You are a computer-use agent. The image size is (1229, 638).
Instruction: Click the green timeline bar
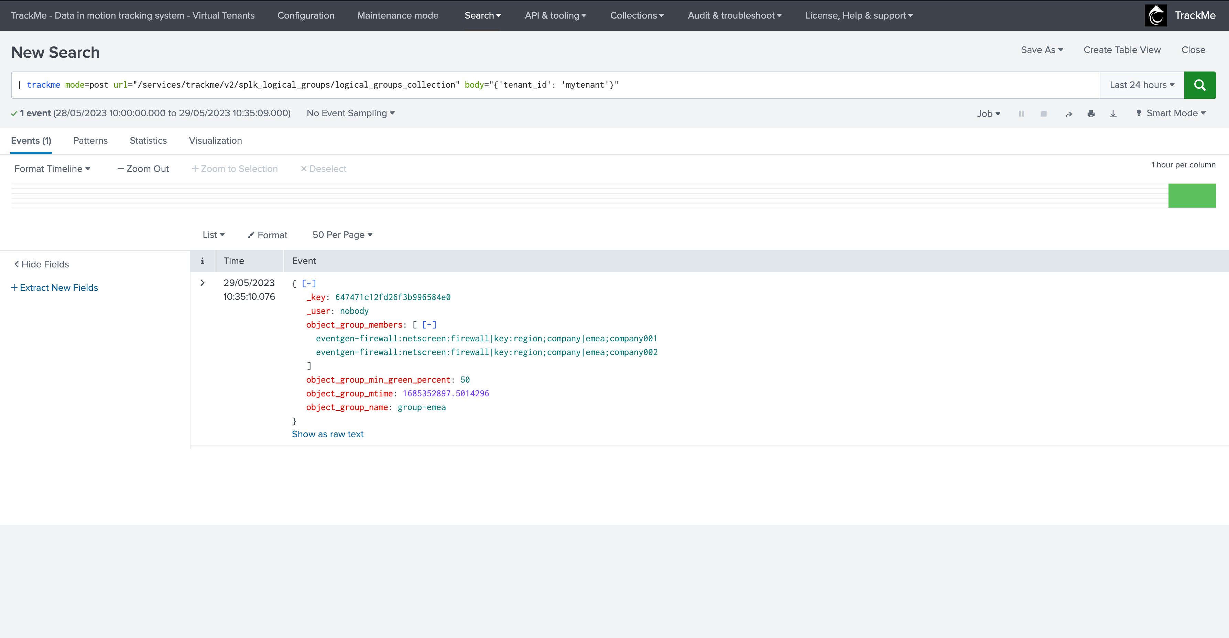(x=1191, y=196)
